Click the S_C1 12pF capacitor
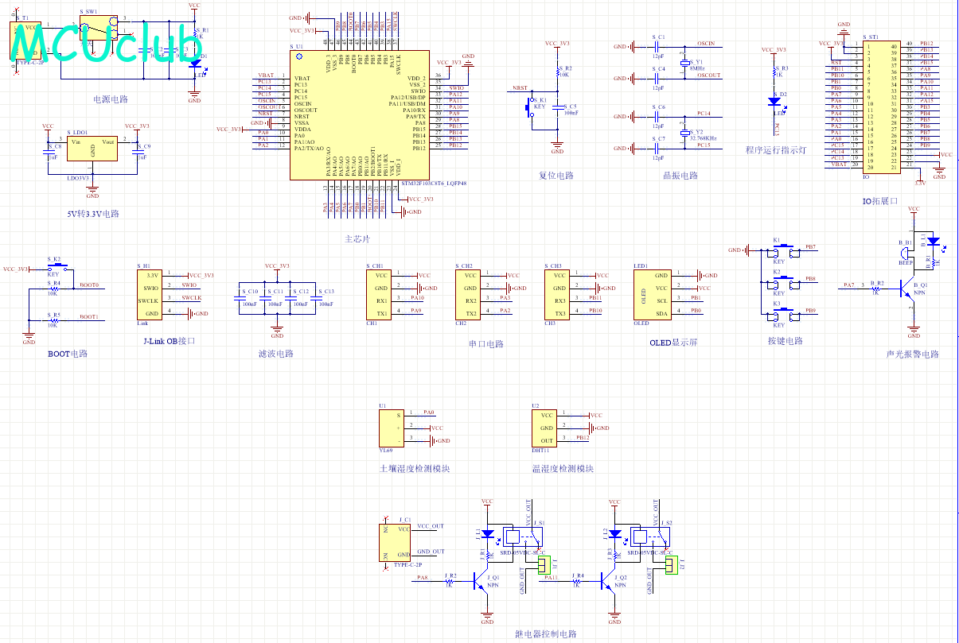Viewport: 959px width, 643px height. click(658, 47)
